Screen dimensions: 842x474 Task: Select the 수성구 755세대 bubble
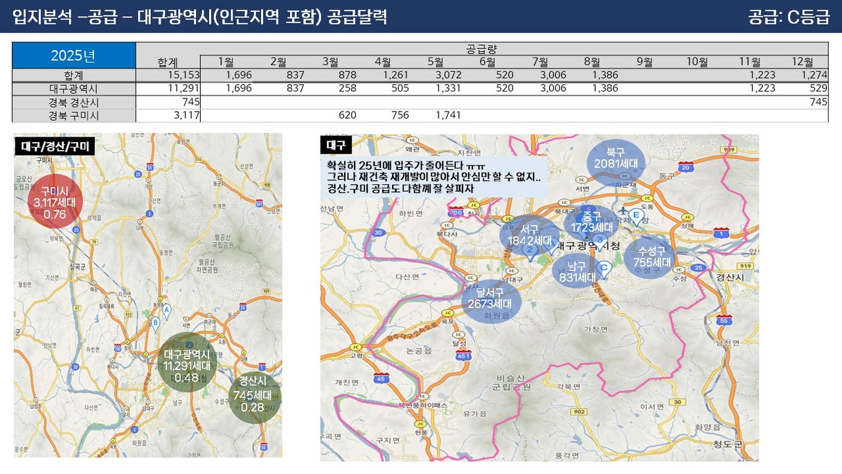[x=651, y=257]
